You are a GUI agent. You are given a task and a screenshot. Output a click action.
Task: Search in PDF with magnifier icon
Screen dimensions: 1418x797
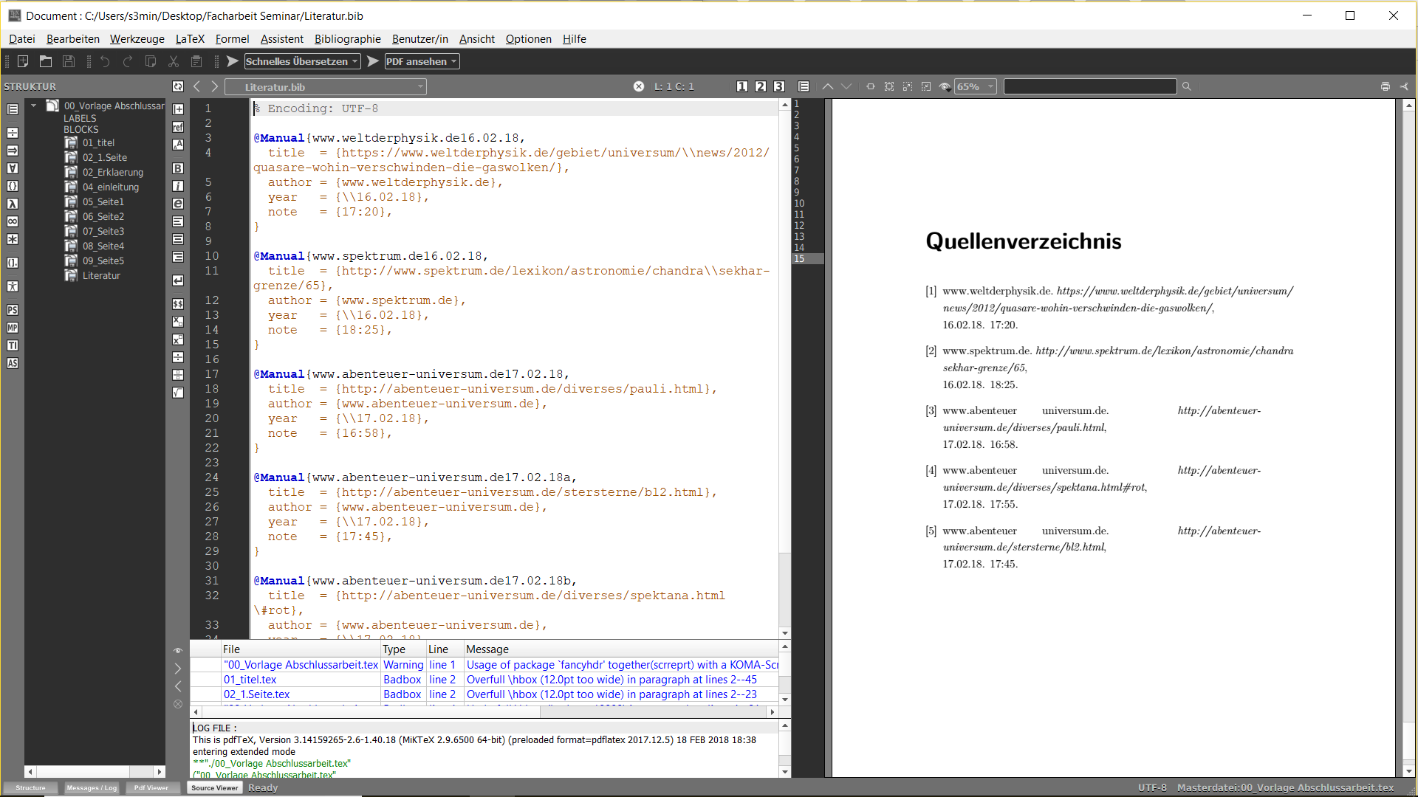pyautogui.click(x=1187, y=86)
